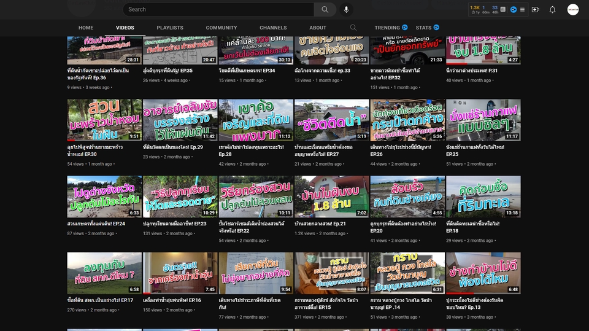Click the search magnifier button
589x331 pixels.
[325, 9]
